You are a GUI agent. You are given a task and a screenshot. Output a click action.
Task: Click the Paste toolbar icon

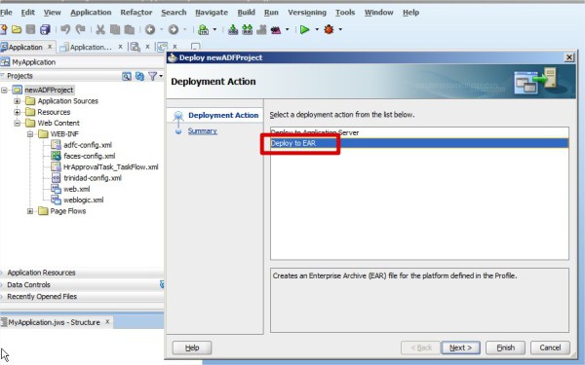[x=129, y=29]
